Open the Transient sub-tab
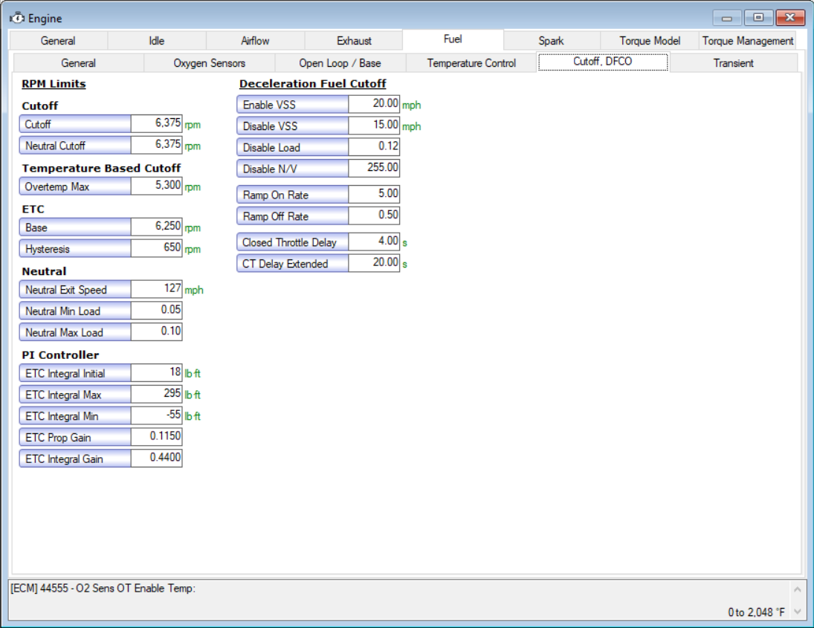This screenshot has width=814, height=628. click(733, 63)
